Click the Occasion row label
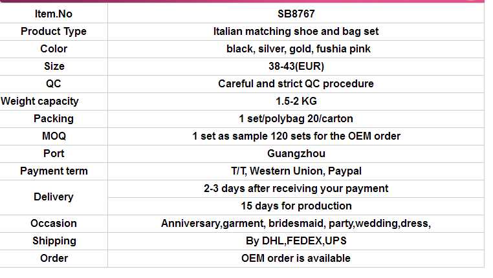This screenshot has height=278, width=493. (53, 223)
